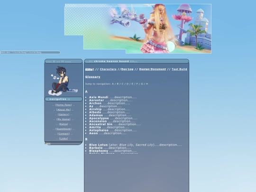Click the Glossary heading link

[x=93, y=77]
